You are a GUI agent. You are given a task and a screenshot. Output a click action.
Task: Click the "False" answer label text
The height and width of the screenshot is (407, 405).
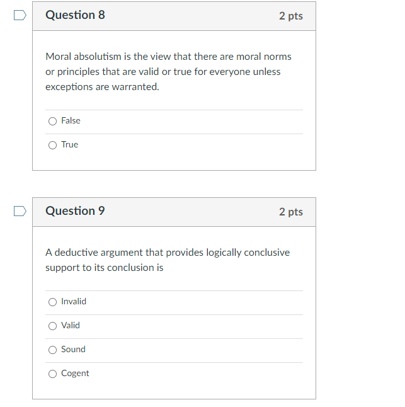pos(71,121)
